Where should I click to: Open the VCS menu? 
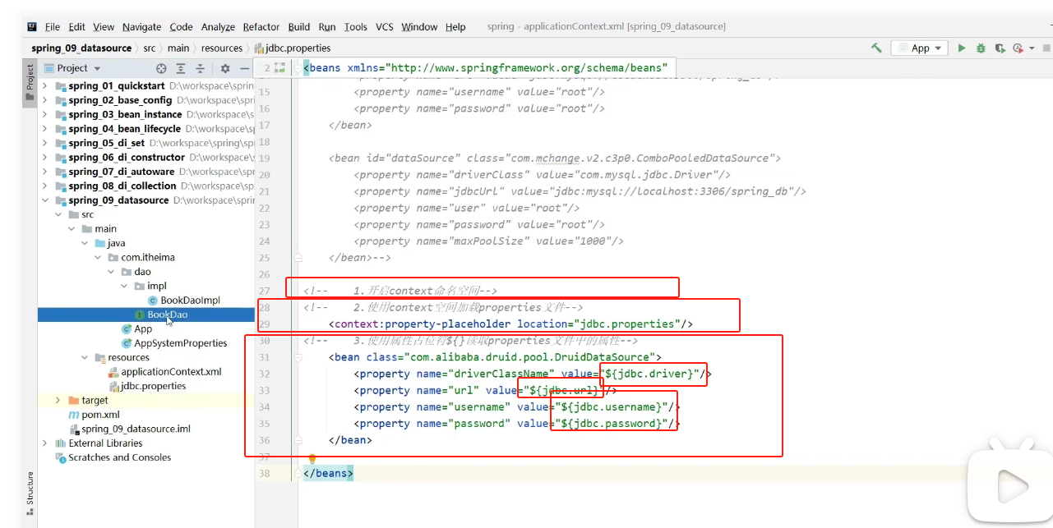tap(385, 26)
